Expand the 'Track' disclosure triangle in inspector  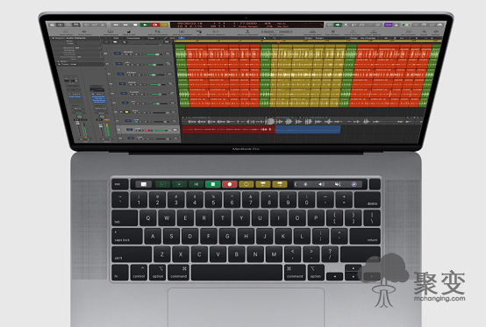59,64
